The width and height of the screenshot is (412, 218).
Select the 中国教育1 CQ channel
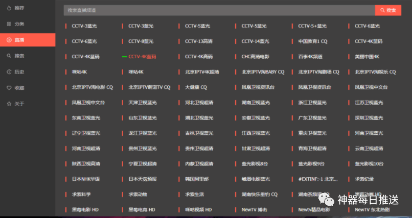click(313, 41)
